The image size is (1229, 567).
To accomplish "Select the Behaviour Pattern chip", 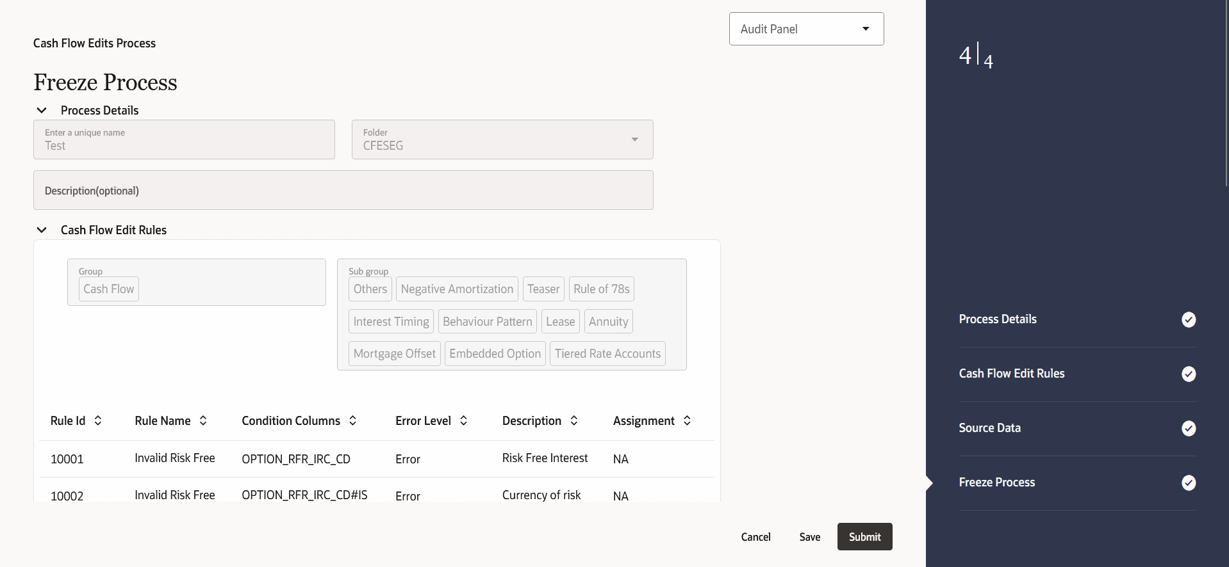I will click(x=488, y=321).
